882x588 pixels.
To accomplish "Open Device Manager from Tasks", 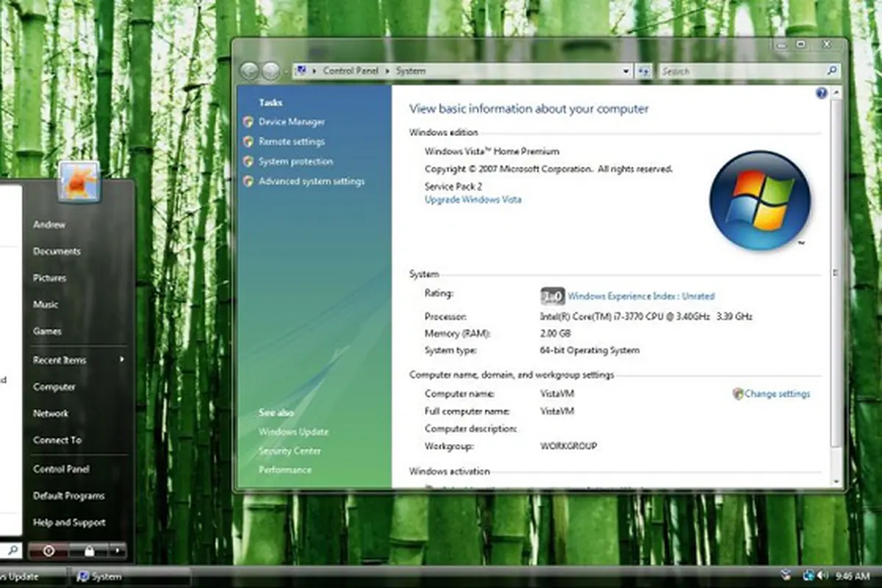I will click(292, 122).
